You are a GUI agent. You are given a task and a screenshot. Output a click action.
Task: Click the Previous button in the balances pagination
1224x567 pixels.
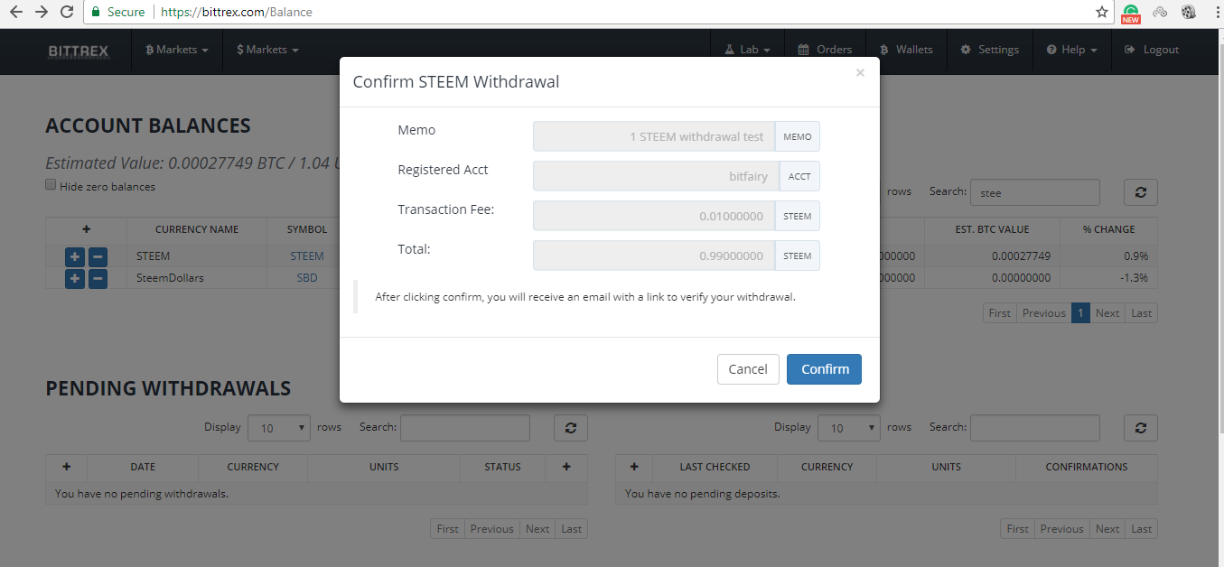[x=1044, y=313]
